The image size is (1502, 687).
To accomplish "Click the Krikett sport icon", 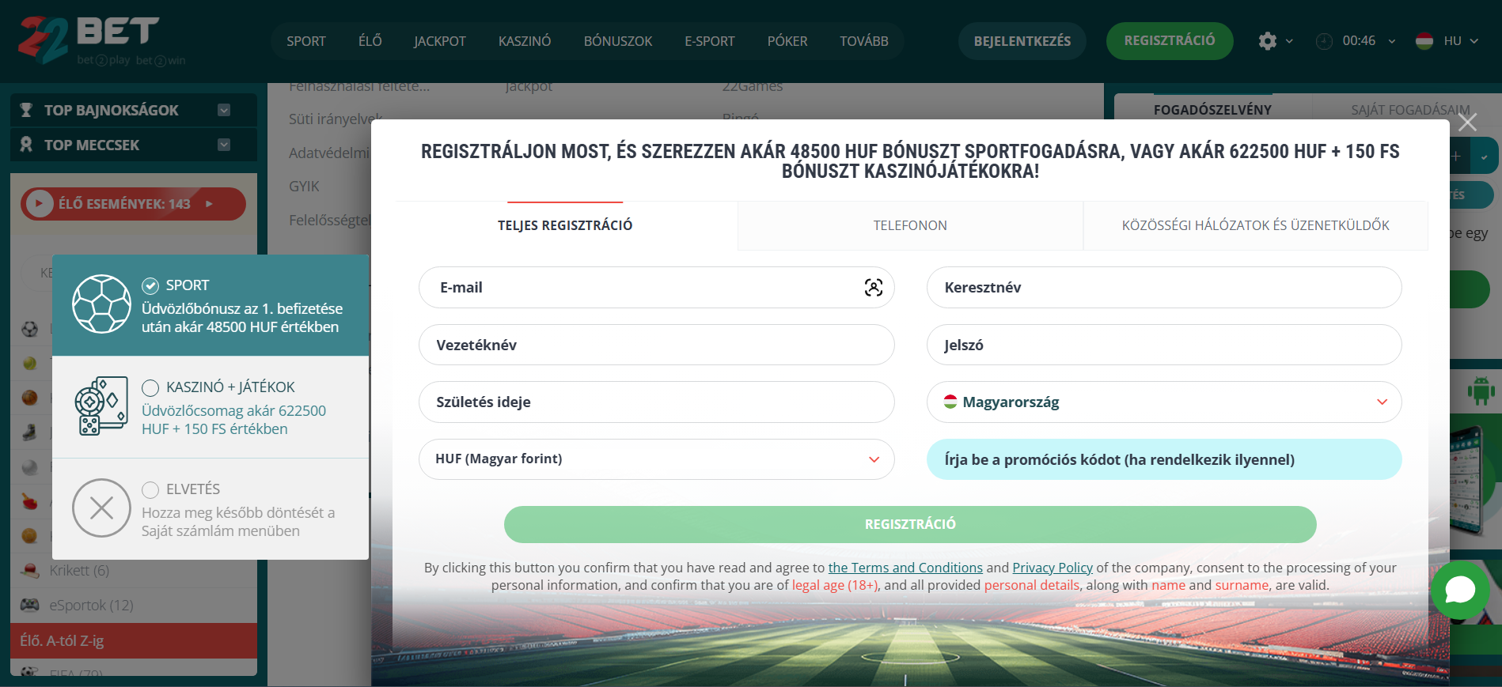I will pos(30,571).
